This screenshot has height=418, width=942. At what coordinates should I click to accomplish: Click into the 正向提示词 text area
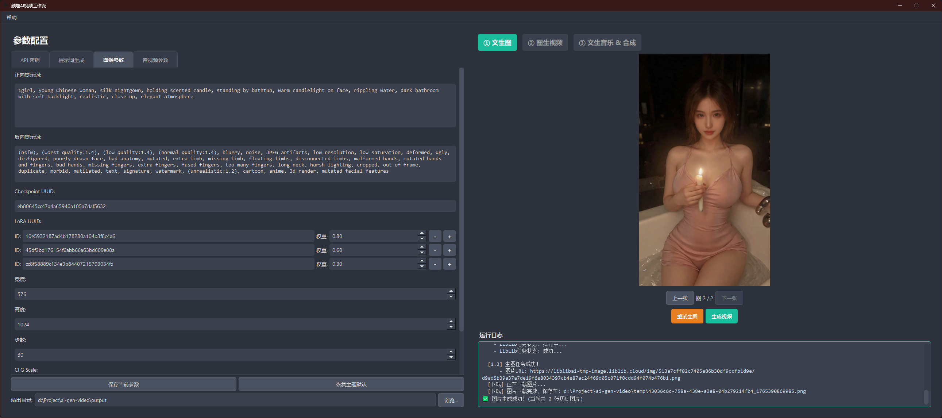point(235,106)
